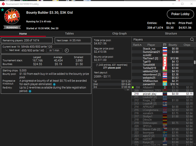
Task: Open the player search magnifier icon
Action: click(x=192, y=40)
